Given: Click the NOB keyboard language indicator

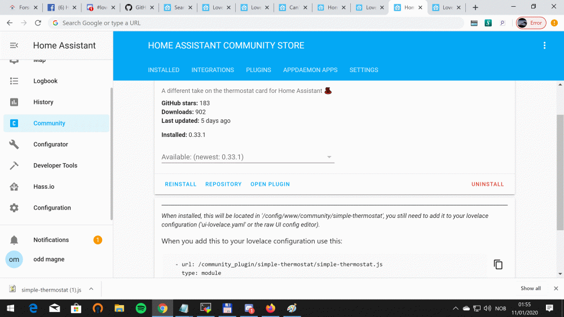Looking at the screenshot, I should 500,309.
